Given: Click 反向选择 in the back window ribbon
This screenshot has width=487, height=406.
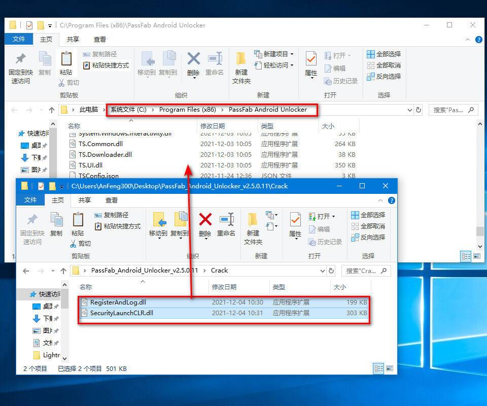Looking at the screenshot, I should 384,76.
